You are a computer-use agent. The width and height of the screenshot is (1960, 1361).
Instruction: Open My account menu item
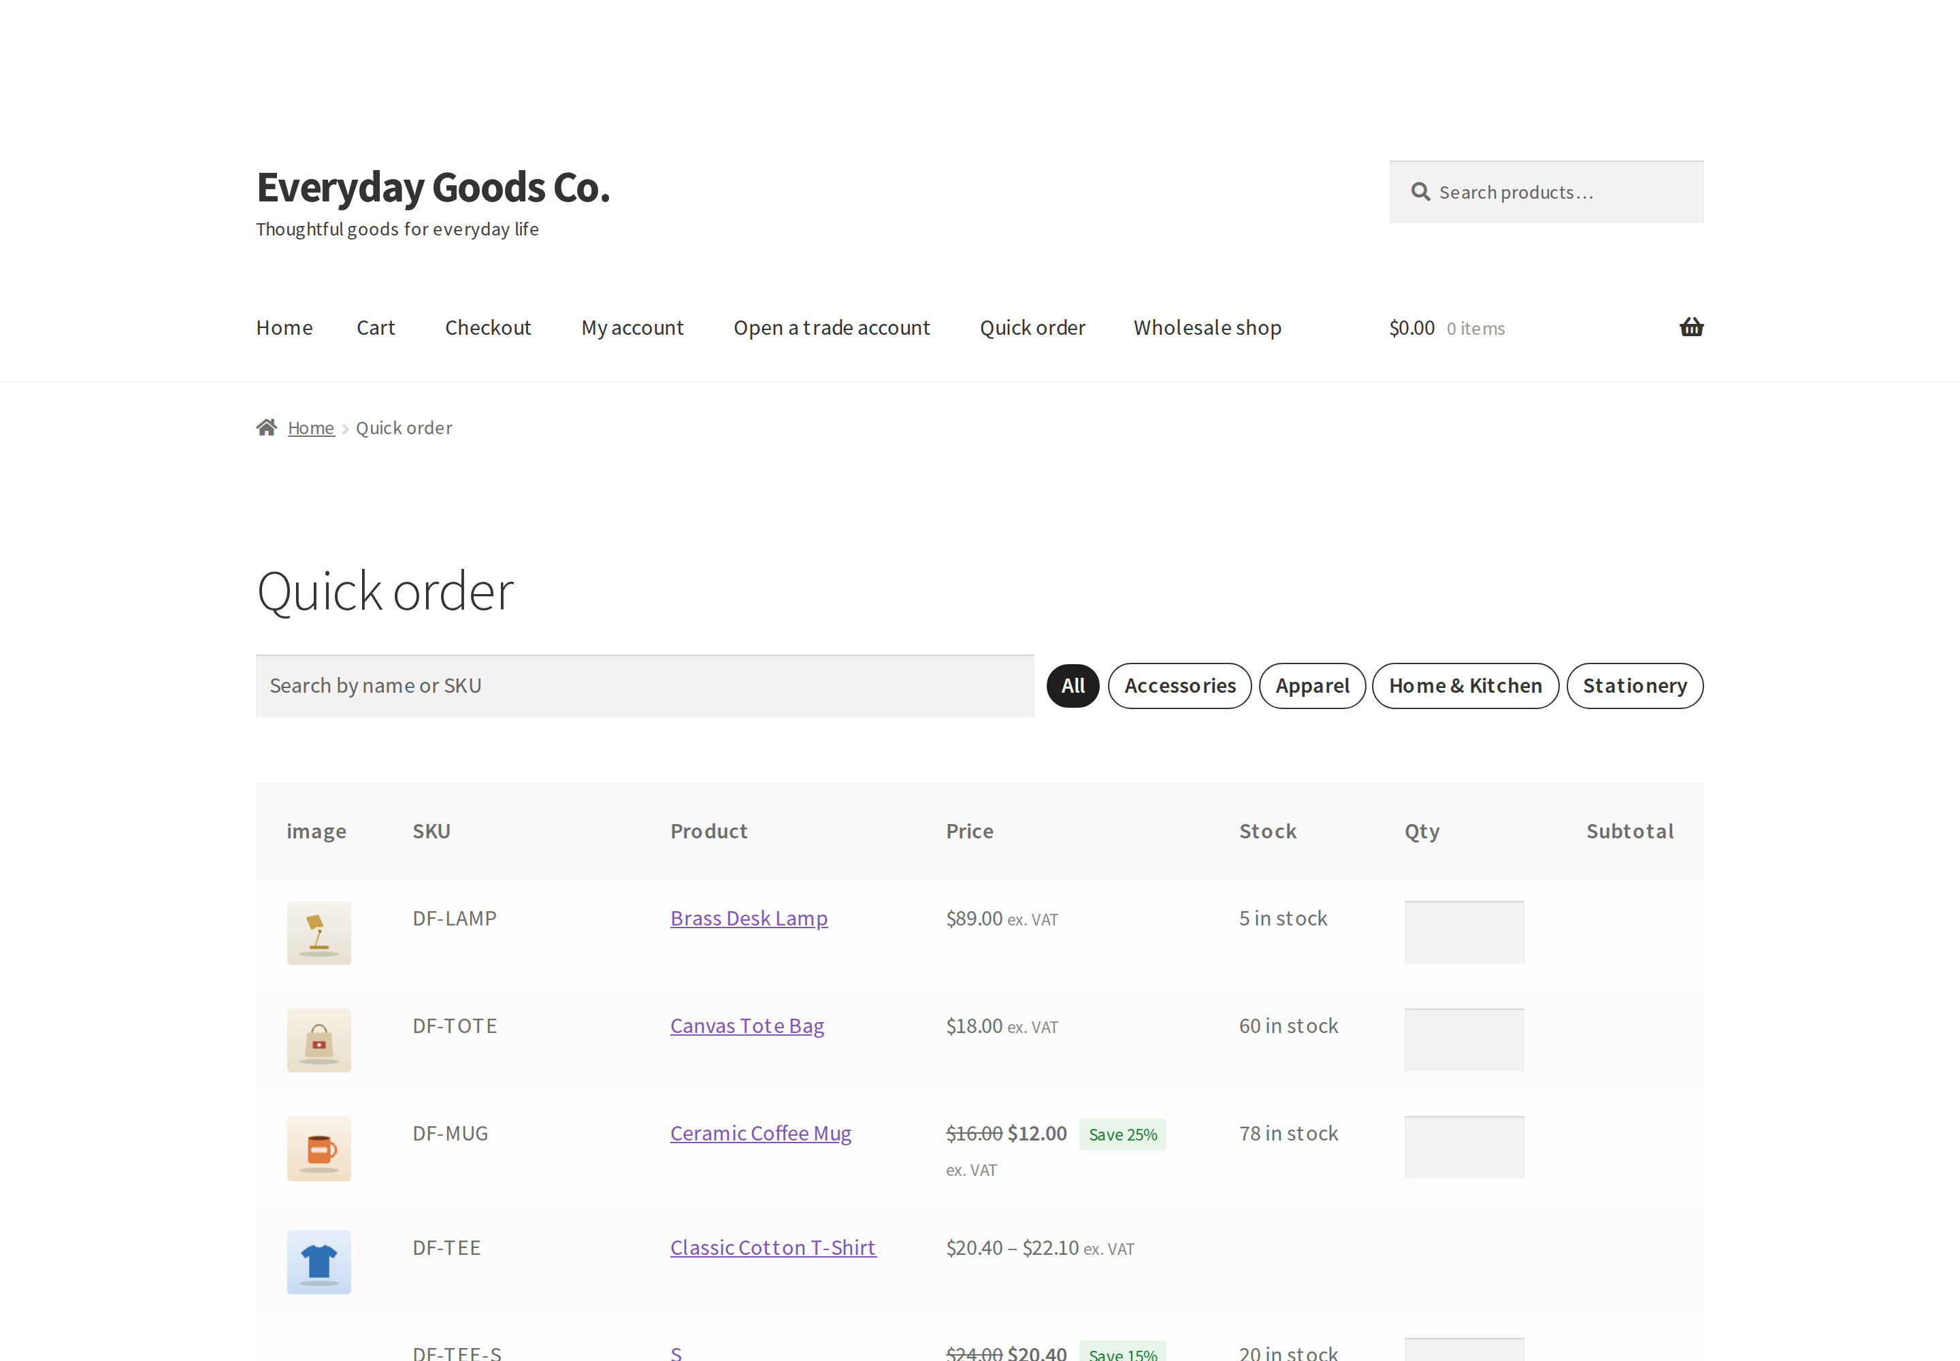coord(632,327)
